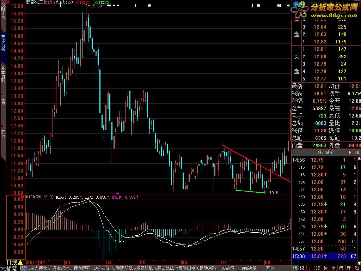Screen dimensions: 361x271
Task: Click the 内盘 24953 value
Action: [319, 145]
